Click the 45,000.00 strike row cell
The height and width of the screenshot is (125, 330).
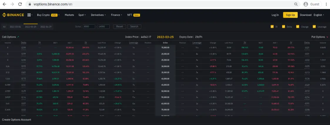tap(165, 85)
